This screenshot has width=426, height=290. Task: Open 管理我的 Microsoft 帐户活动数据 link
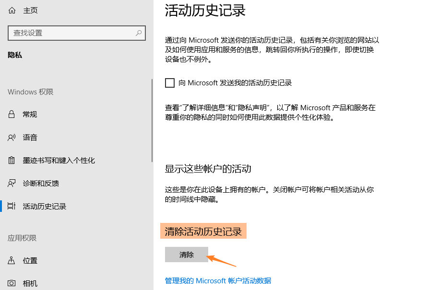coord(218,280)
